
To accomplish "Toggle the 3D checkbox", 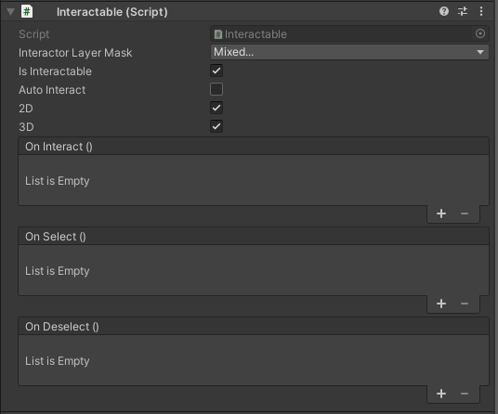I will pos(216,126).
